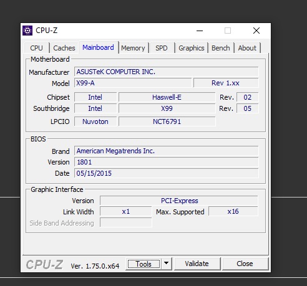Select the LPCIO vendor Nuvoton
The height and width of the screenshot is (286, 307).
[x=95, y=122]
